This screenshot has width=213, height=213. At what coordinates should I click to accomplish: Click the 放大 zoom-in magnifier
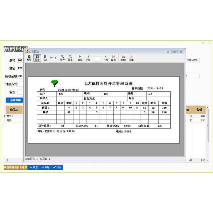(62, 58)
